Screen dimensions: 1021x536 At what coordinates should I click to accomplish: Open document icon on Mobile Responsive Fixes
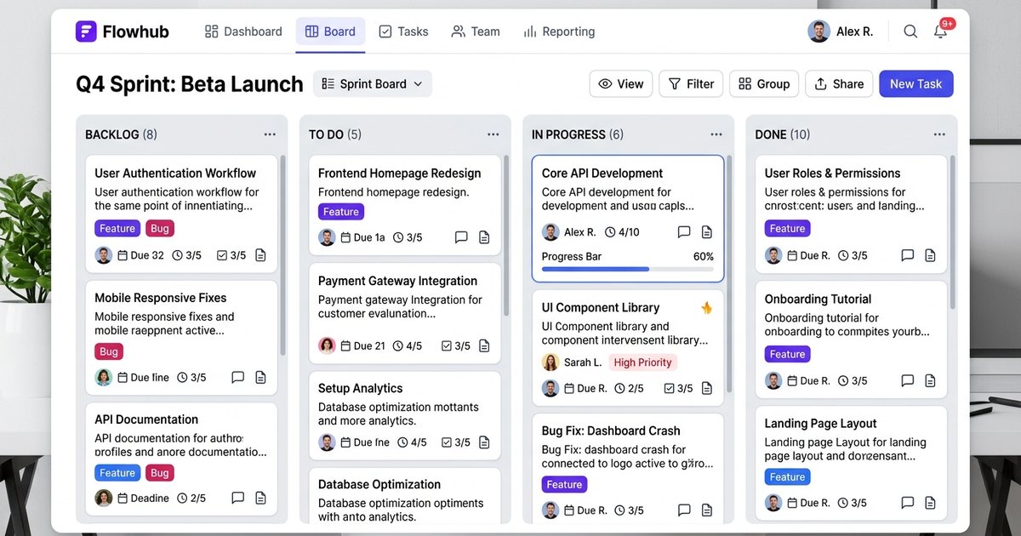(x=261, y=377)
